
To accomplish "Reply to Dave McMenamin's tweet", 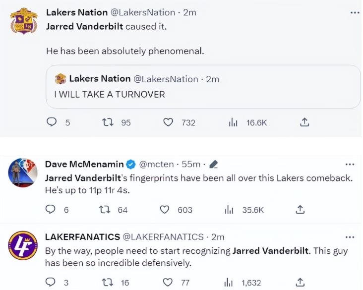I will click(x=50, y=210).
